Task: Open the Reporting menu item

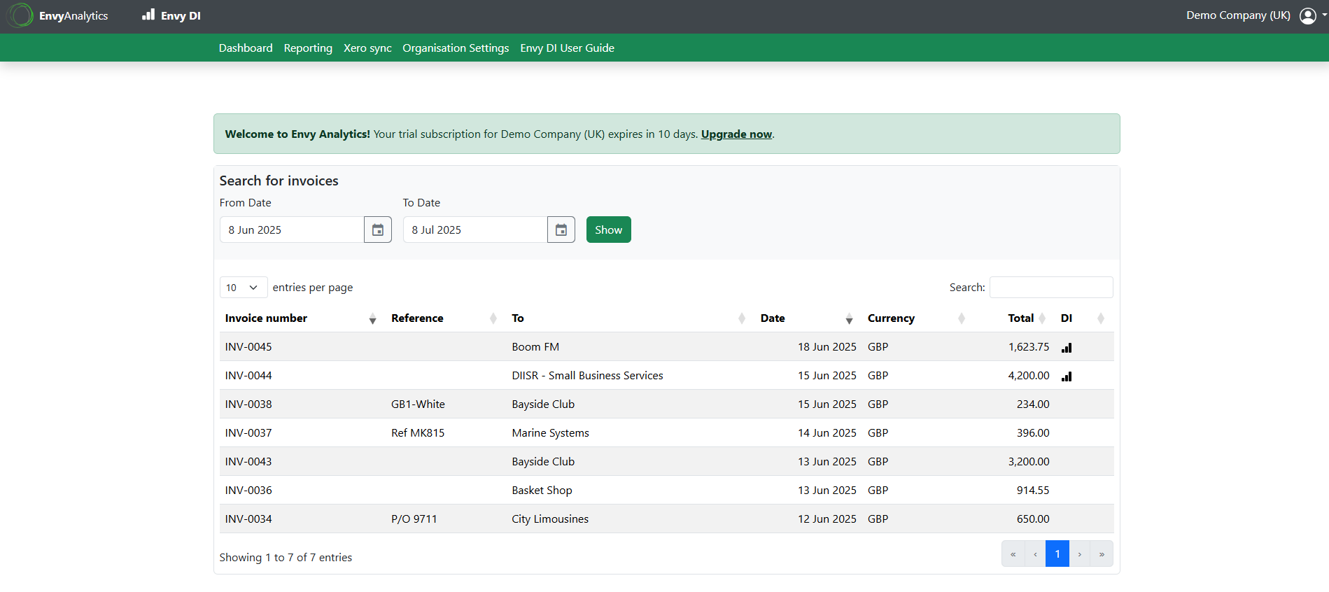Action: tap(308, 48)
